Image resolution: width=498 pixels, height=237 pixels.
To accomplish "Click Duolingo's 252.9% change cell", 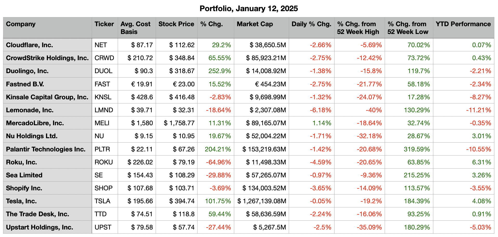I will coord(220,71).
